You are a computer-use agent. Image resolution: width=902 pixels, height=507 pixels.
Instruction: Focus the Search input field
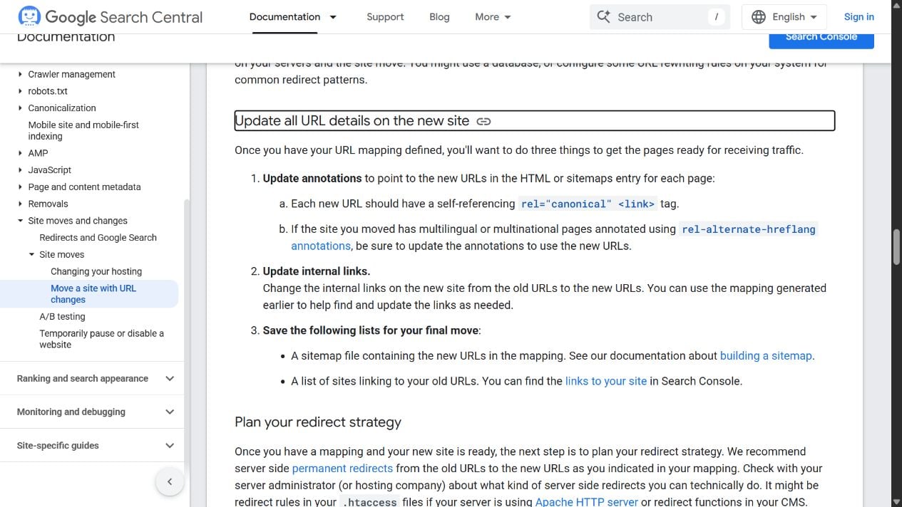[660, 17]
